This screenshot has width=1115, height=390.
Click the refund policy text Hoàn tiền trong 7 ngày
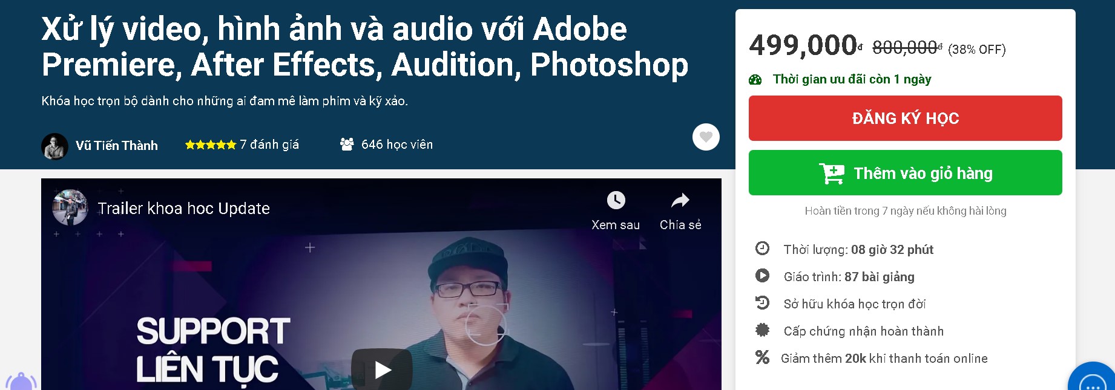point(906,211)
